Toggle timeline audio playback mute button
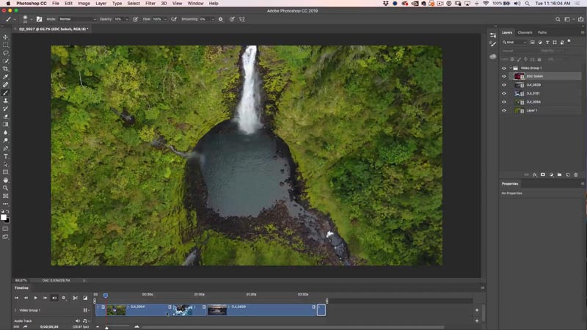The image size is (587, 330). coord(54,298)
